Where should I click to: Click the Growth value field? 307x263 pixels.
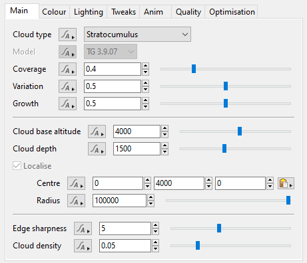coord(113,104)
